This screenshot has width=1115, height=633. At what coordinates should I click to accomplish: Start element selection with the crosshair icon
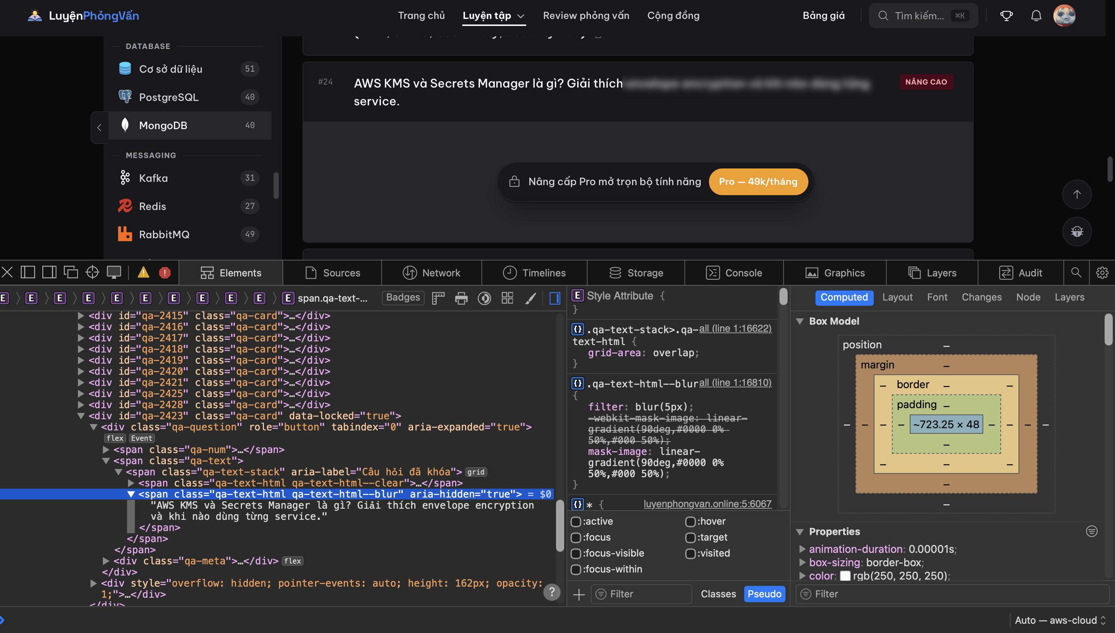click(x=92, y=273)
